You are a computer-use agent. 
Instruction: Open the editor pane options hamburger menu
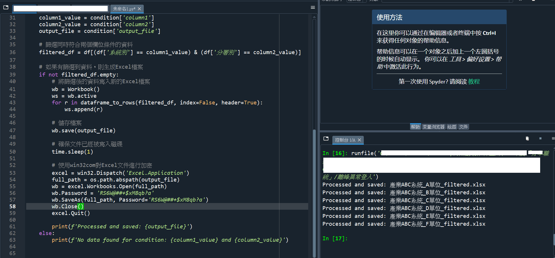(x=313, y=8)
